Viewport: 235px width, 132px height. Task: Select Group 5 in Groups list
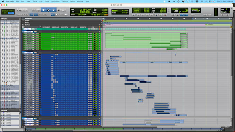[8, 121]
